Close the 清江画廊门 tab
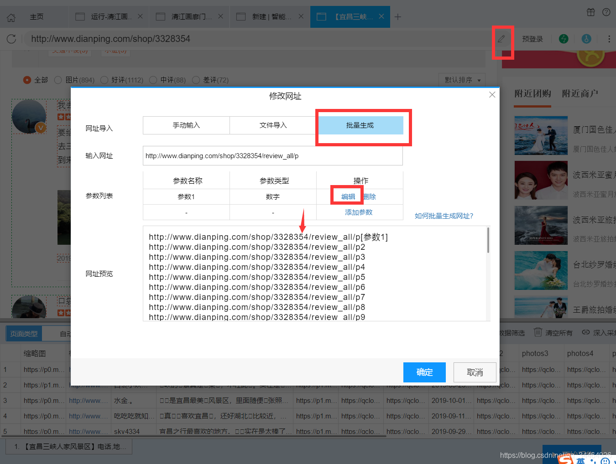Image resolution: width=616 pixels, height=464 pixels. pyautogui.click(x=220, y=16)
